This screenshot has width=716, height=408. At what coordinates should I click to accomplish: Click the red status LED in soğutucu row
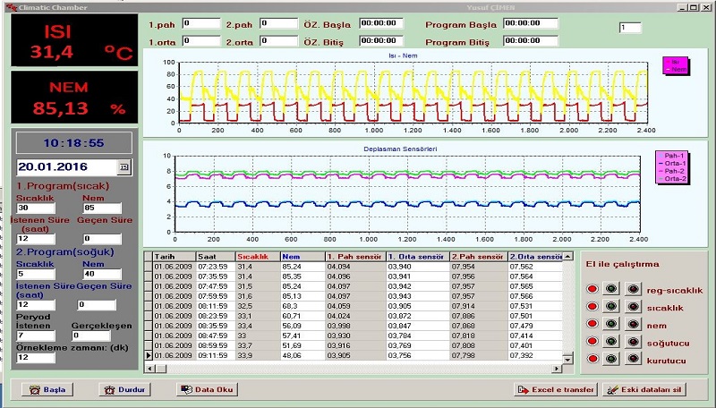coord(592,341)
